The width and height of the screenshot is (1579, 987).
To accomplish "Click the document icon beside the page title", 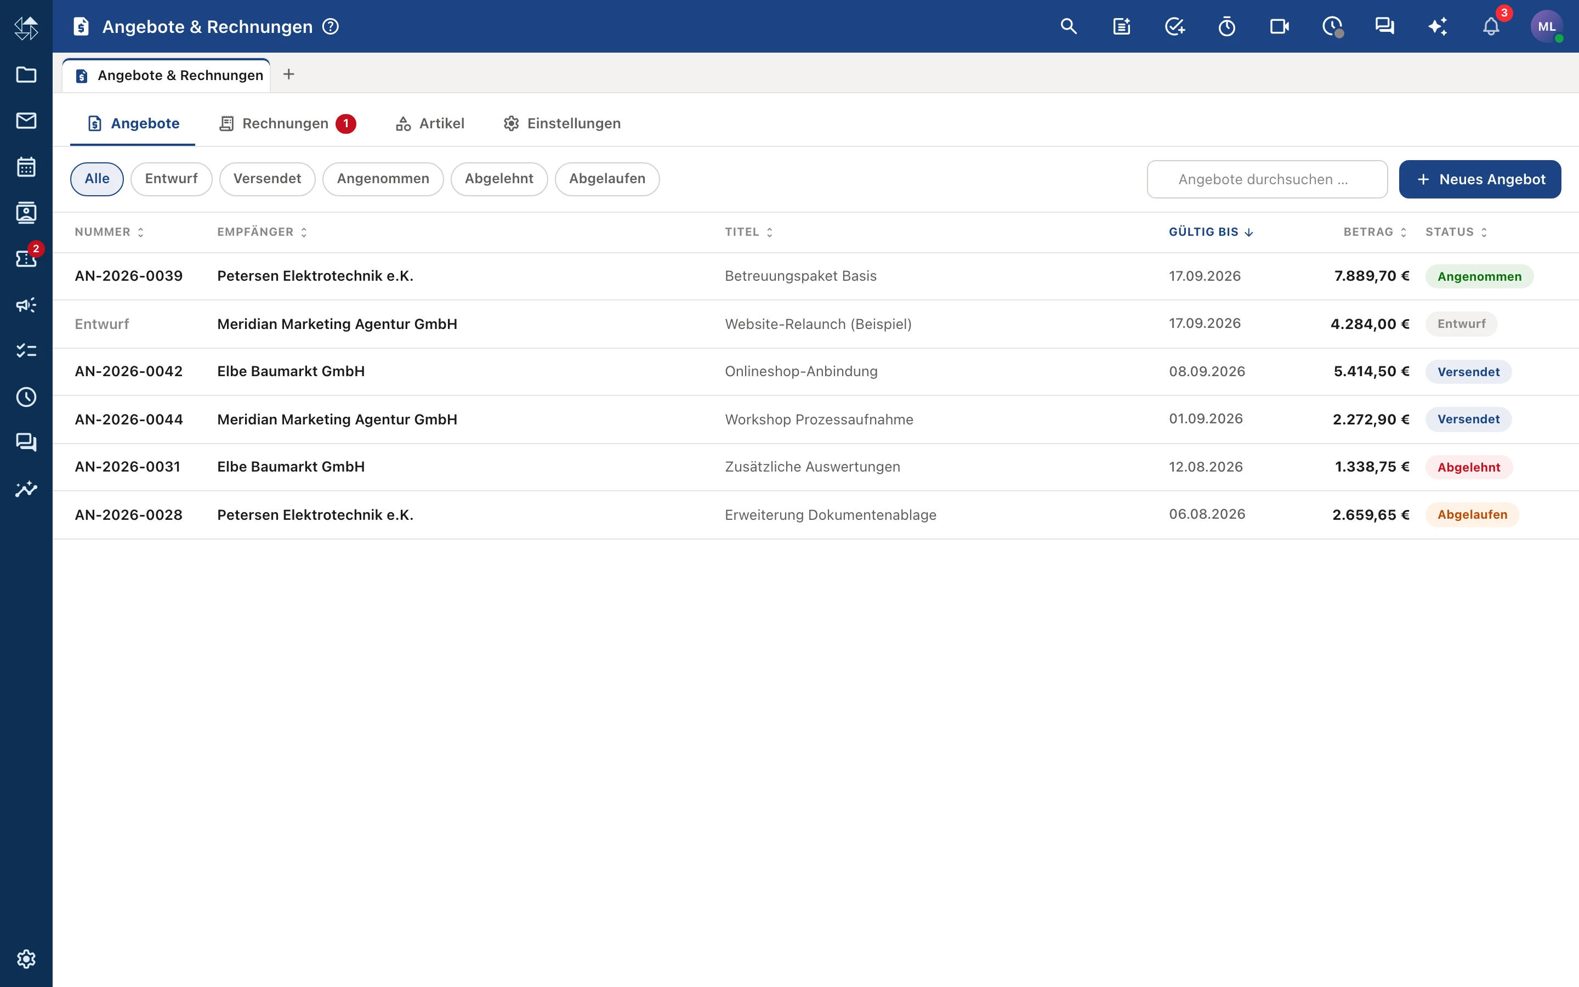I will (81, 27).
